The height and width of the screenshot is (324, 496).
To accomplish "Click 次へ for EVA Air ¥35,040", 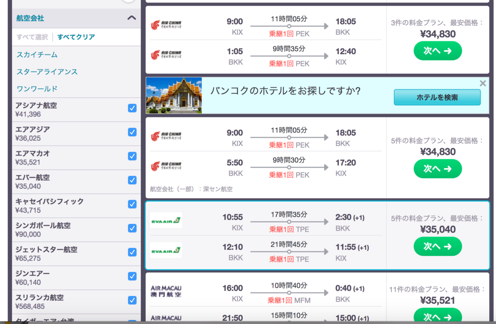I will (438, 246).
